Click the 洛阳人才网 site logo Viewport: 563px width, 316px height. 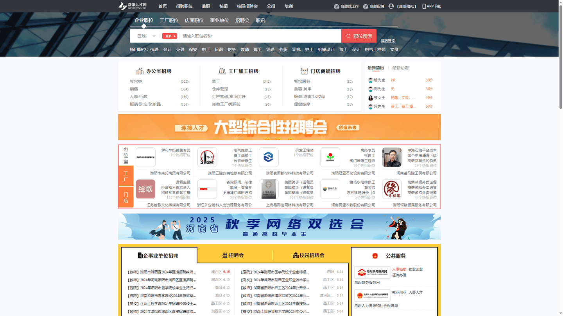pos(133,6)
